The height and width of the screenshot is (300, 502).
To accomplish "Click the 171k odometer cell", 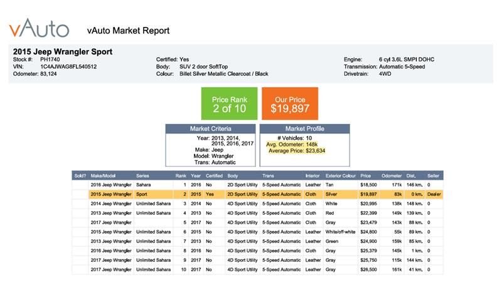I will point(397,185).
